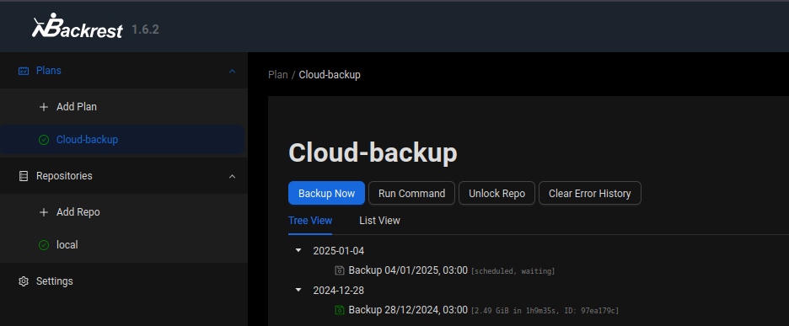Collapse the Plans section chevron
The width and height of the screenshot is (789, 326).
point(232,71)
